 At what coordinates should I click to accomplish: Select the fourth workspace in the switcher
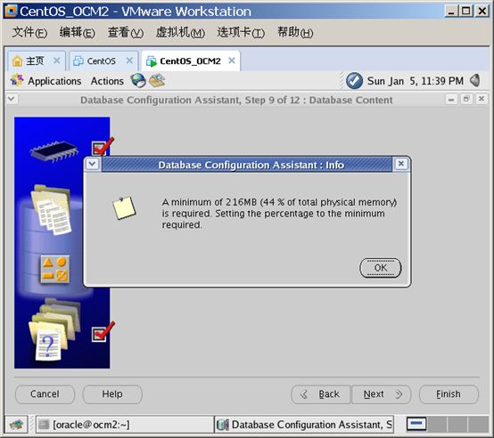click(478, 424)
